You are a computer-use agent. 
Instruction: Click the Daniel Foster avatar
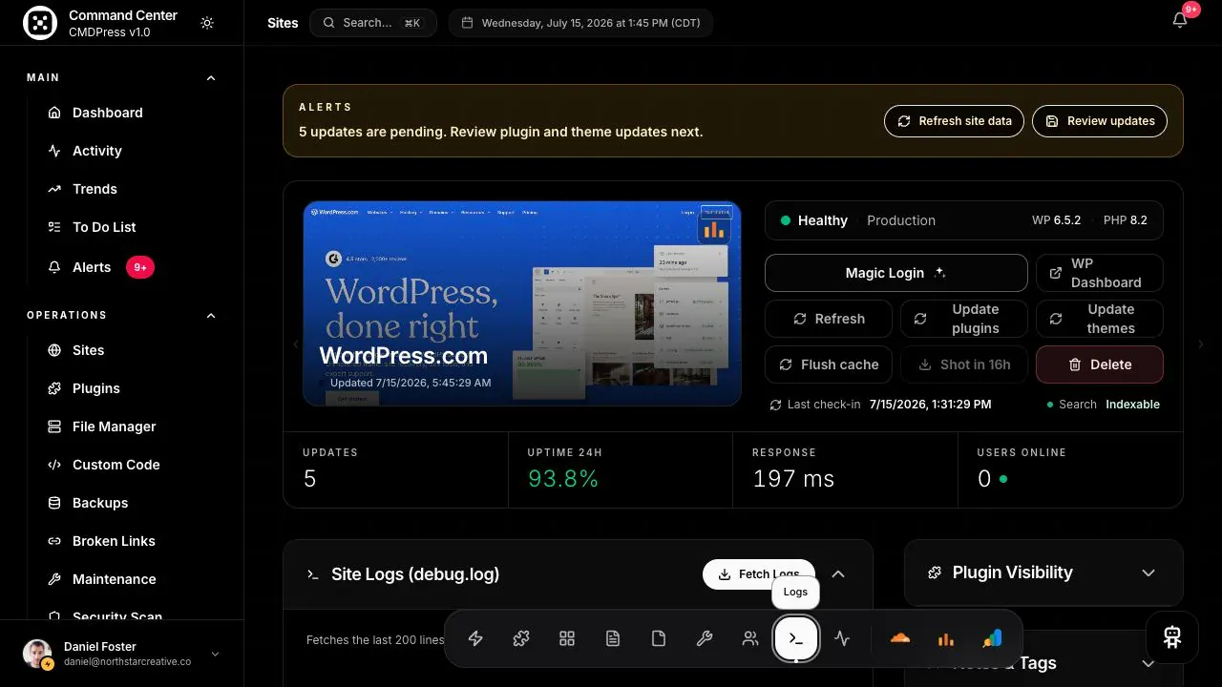coord(37,654)
